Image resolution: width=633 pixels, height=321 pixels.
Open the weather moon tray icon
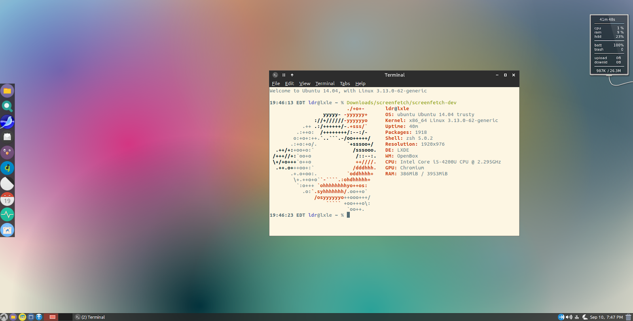(585, 317)
